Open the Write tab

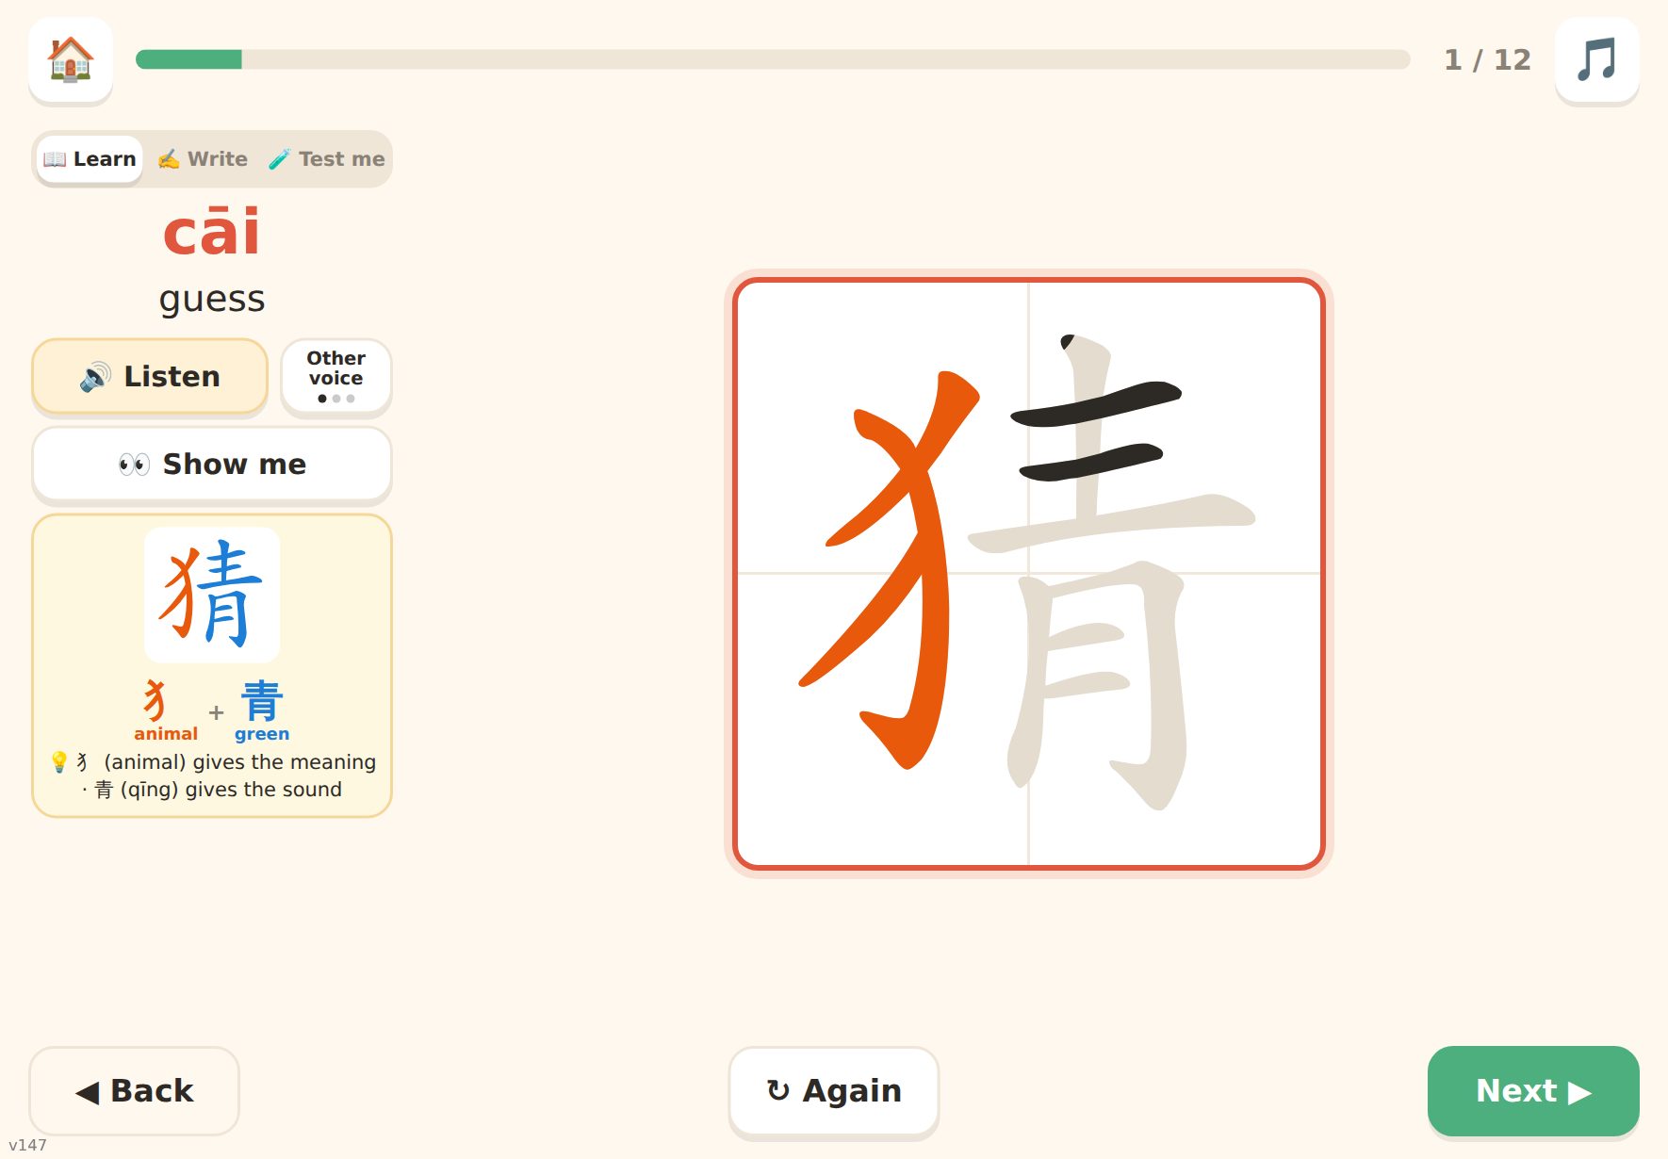point(203,159)
